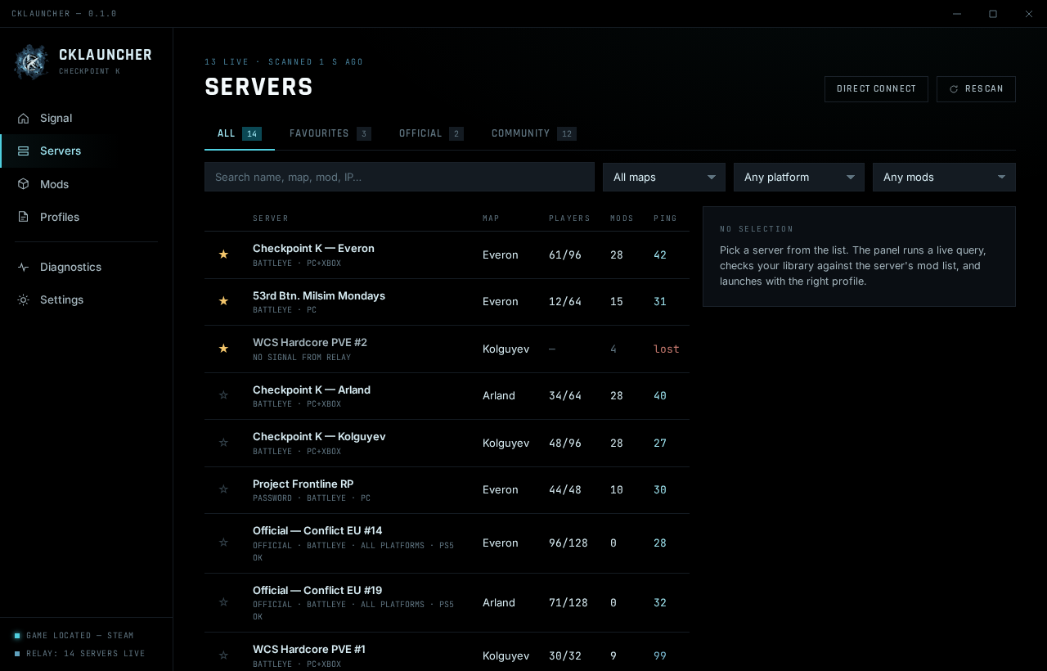Open the All maps dropdown

(664, 177)
